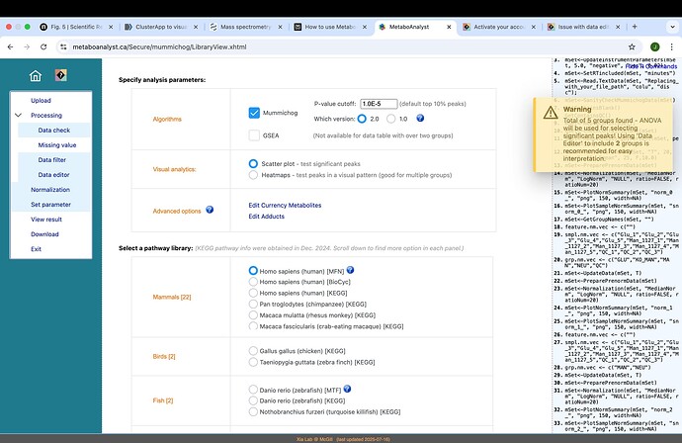This screenshot has height=443, width=682.
Task: Close the Fig. 5 Scientific Reports tab
Action: 111,27
